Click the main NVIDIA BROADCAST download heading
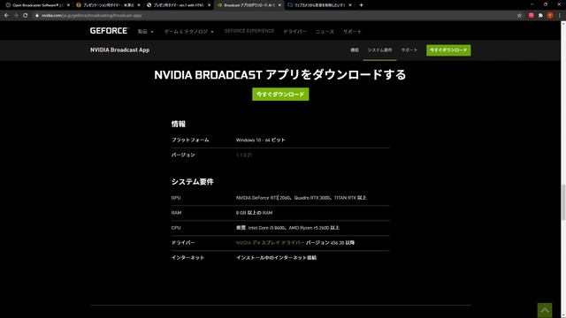This screenshot has width=566, height=318. [280, 74]
